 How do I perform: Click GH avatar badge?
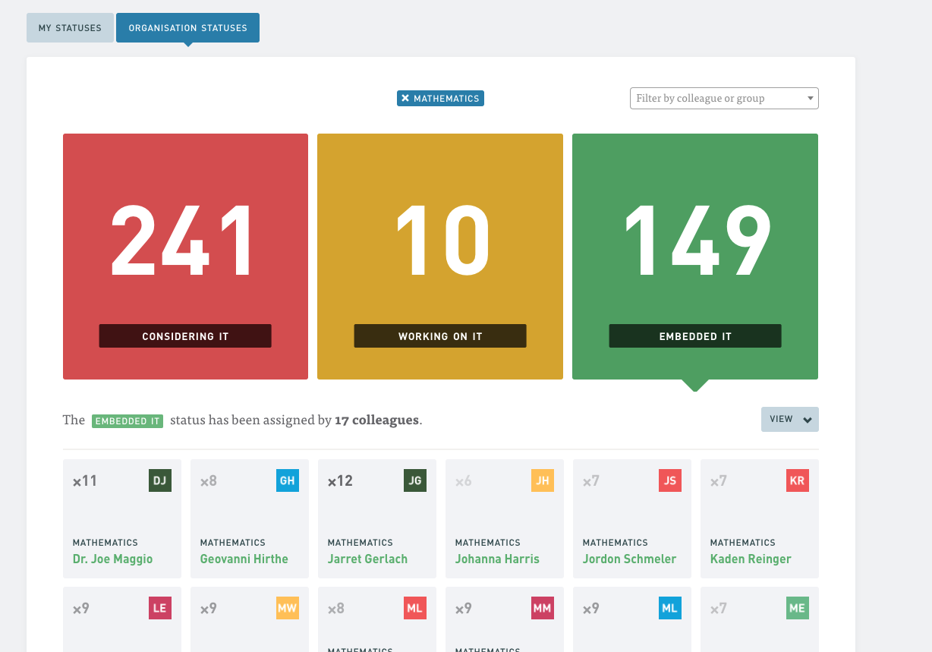tap(287, 480)
